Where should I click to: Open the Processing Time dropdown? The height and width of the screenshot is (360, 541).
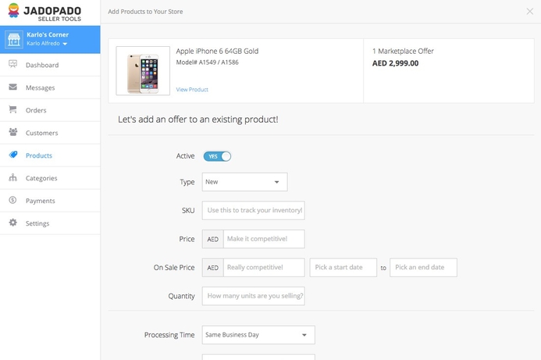coord(258,335)
